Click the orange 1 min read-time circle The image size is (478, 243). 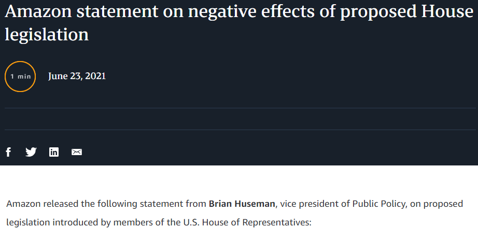coord(20,77)
